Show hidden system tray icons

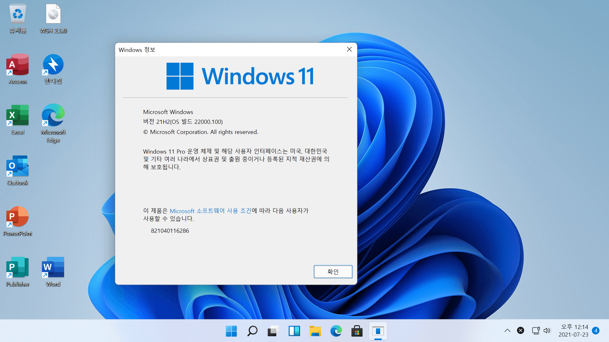507,331
